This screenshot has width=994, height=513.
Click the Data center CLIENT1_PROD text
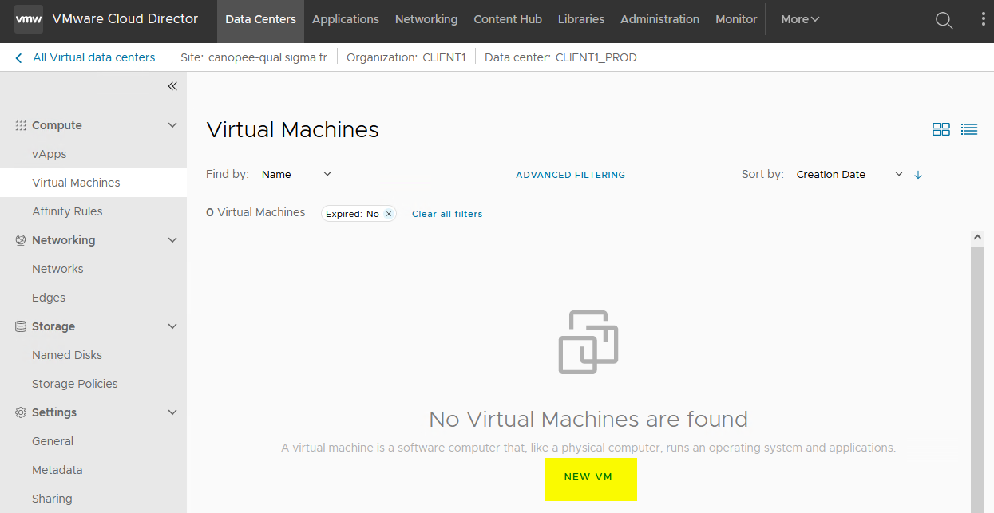pos(560,57)
